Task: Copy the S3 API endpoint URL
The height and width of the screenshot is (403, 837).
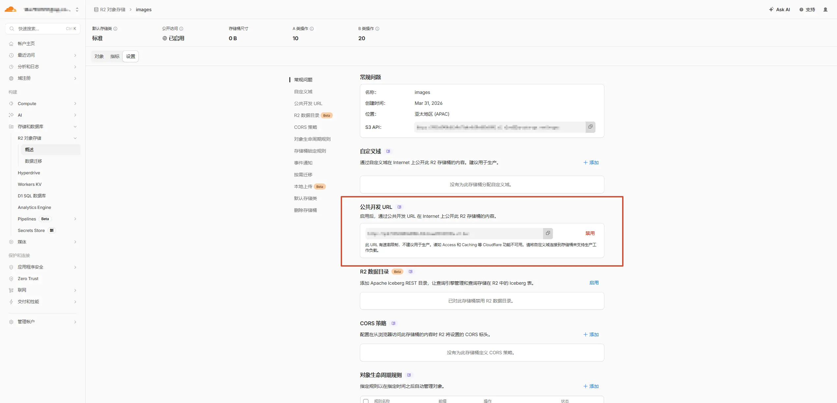Action: click(x=590, y=127)
